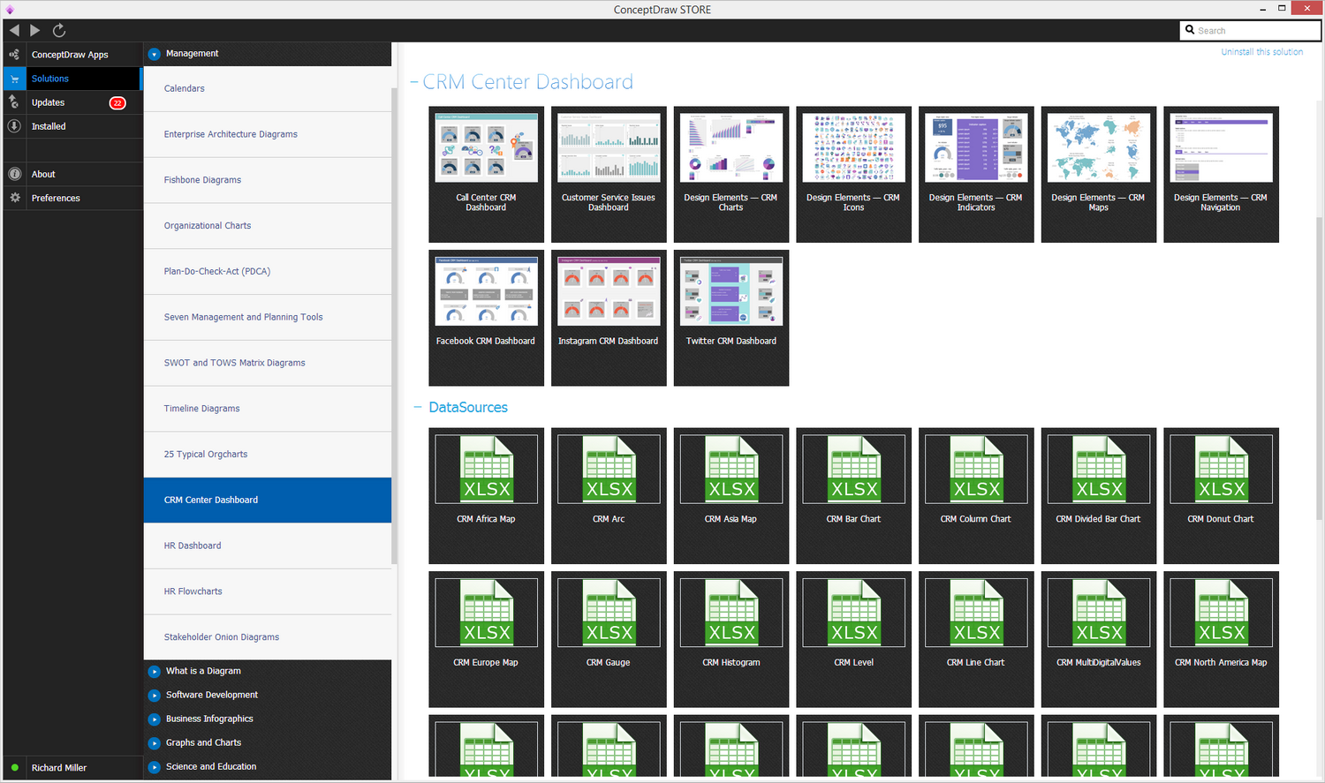Expand the What is a Diagram category
Viewport: 1325px width, 783px height.
pyautogui.click(x=155, y=672)
